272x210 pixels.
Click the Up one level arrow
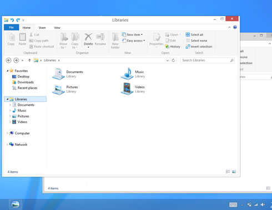coord(29,60)
